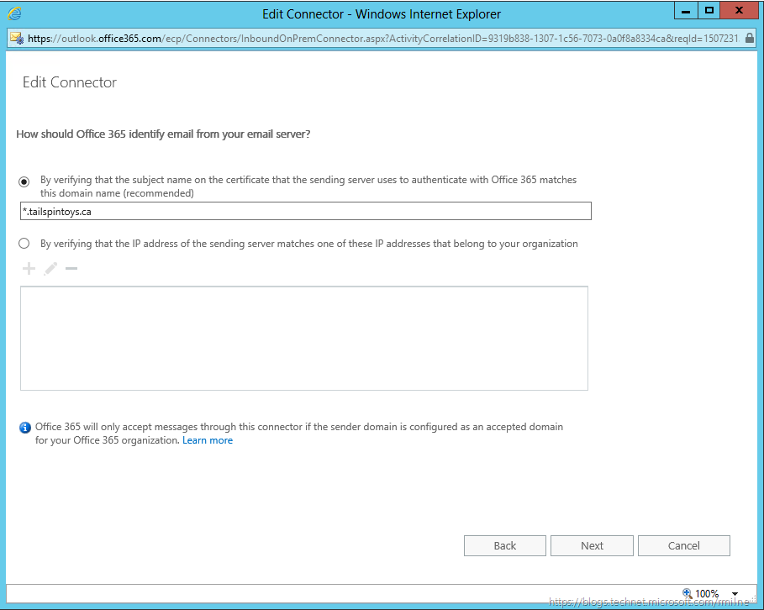Click the blue information icon near the note
Image resolution: width=764 pixels, height=610 pixels.
click(25, 428)
